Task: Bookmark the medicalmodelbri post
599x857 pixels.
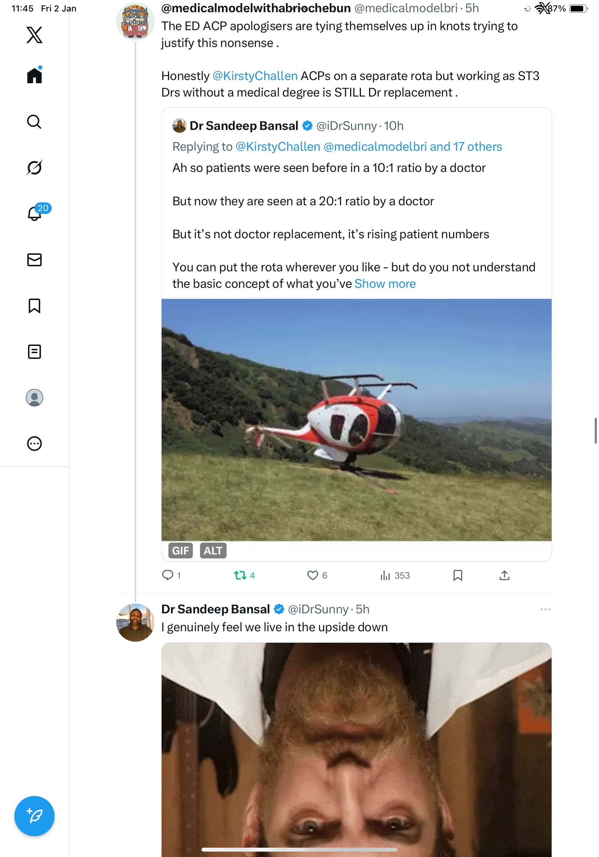Action: pos(458,575)
